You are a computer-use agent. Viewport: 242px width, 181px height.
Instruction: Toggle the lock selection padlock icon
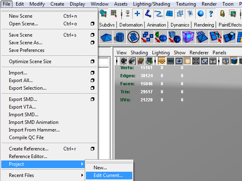[x=222, y=14]
